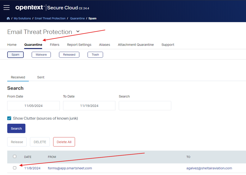Sort by the DATE column header
The width and height of the screenshot is (246, 175).
click(28, 157)
